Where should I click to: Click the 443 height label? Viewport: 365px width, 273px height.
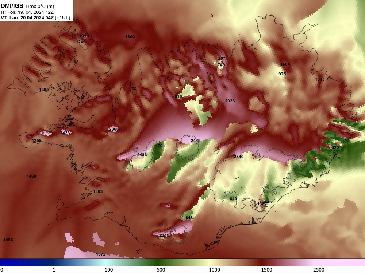coord(268,202)
